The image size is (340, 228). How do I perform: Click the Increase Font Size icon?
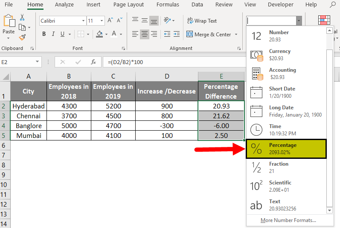pos(110,20)
